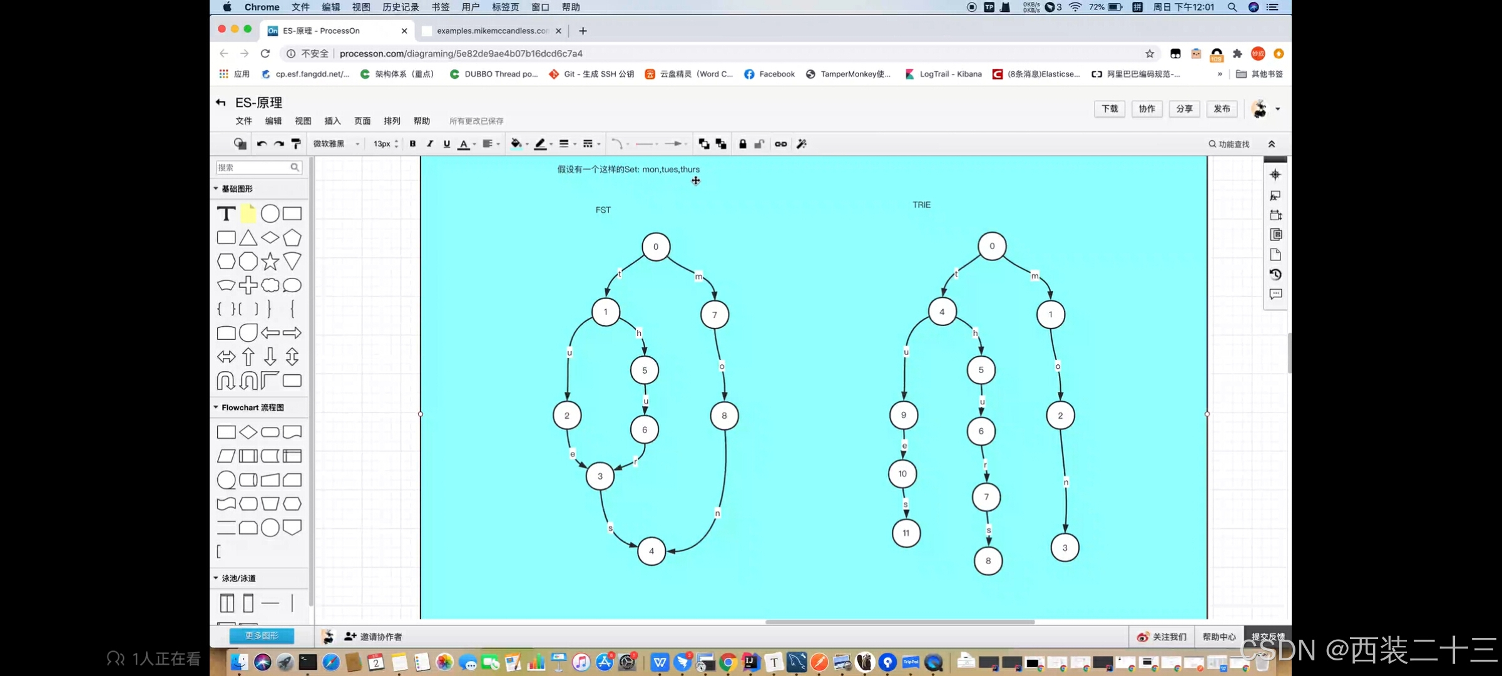The width and height of the screenshot is (1502, 676).
Task: Click the 分享 share button
Action: [1185, 109]
